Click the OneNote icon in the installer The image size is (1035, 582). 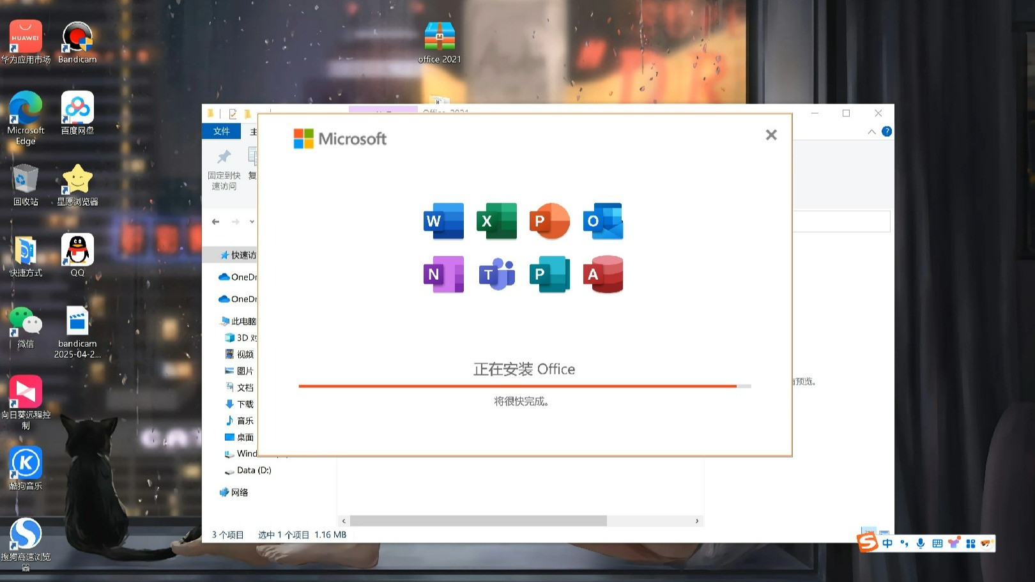[x=444, y=274]
